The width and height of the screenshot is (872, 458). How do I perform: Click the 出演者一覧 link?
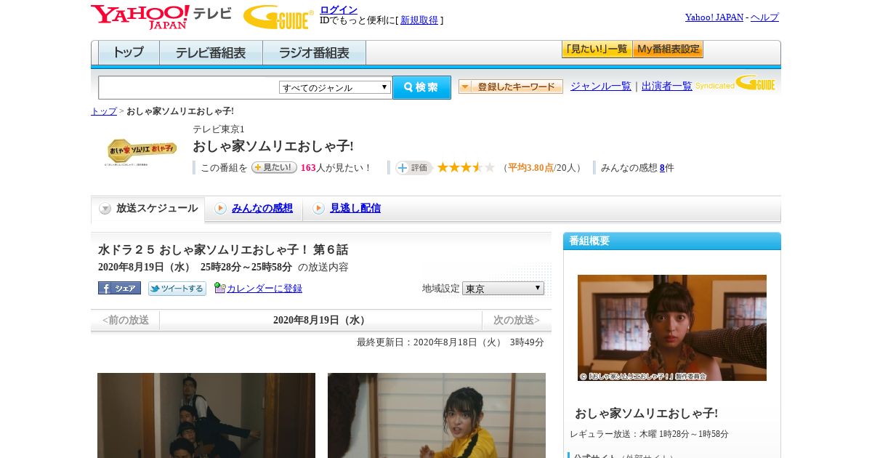[x=667, y=87]
